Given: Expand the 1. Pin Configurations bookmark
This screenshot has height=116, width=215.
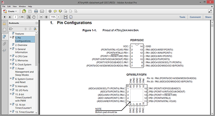Looking at the screenshot, I should (x=11, y=37).
